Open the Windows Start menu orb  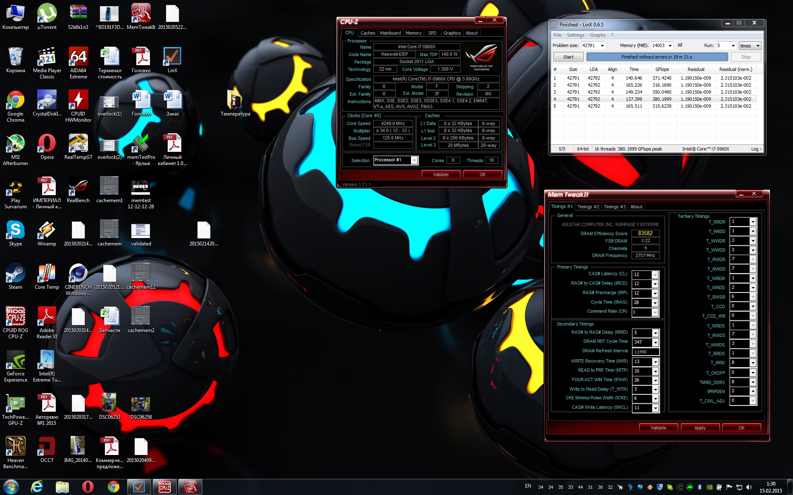(11, 487)
